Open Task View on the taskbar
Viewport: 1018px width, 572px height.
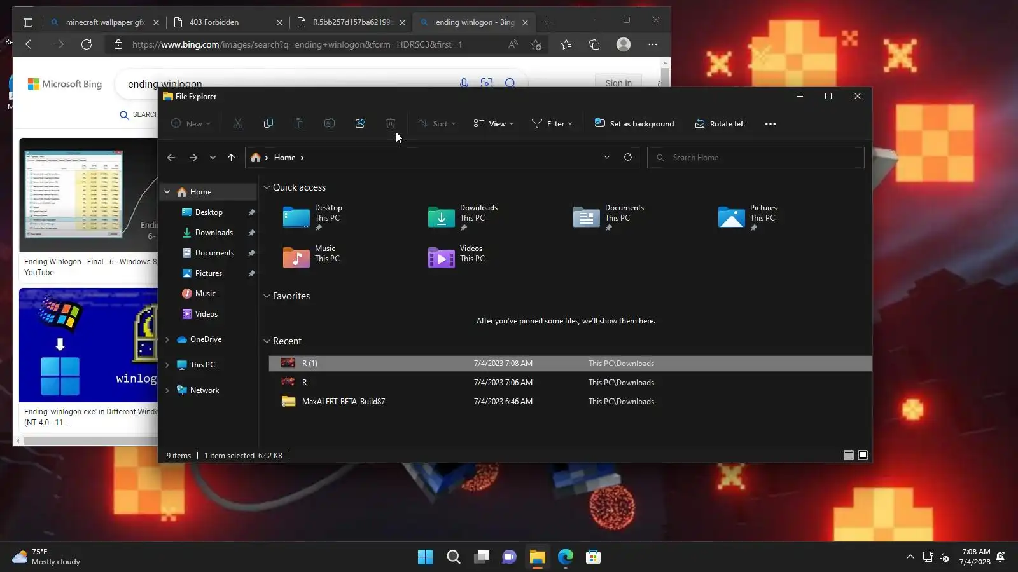(482, 557)
